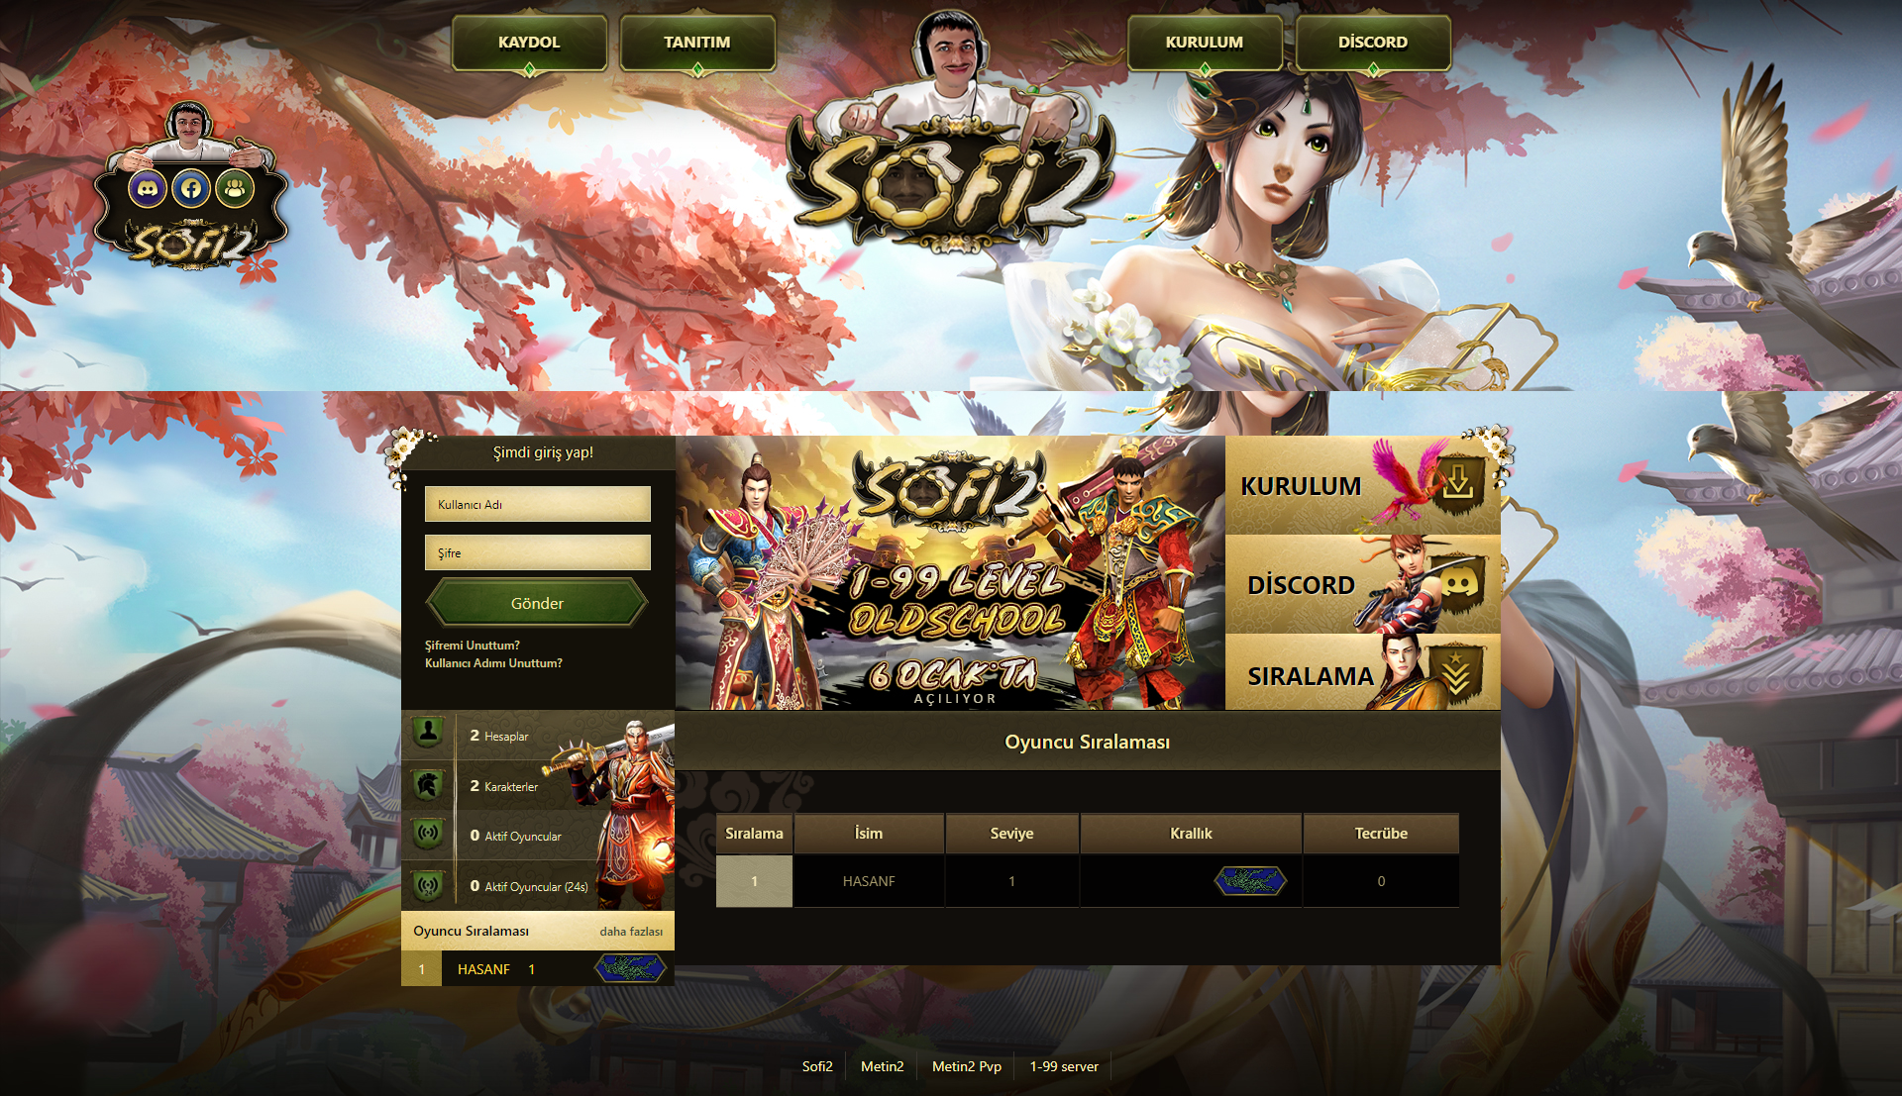Click the download icon on the KURULUM tile
This screenshot has width=1902, height=1096.
(x=1458, y=483)
